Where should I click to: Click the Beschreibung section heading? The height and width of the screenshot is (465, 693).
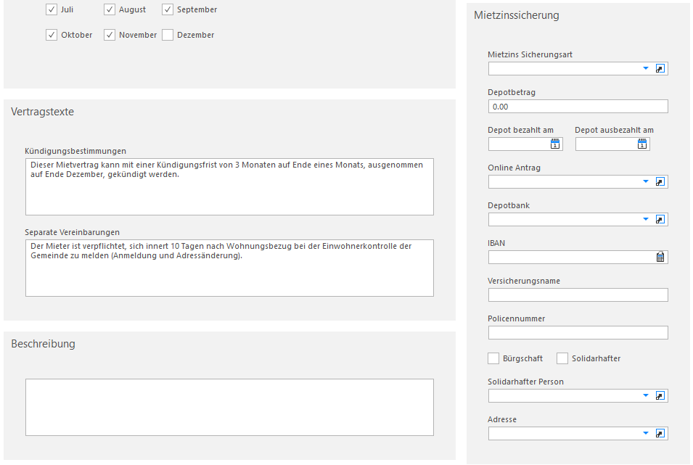coord(43,344)
